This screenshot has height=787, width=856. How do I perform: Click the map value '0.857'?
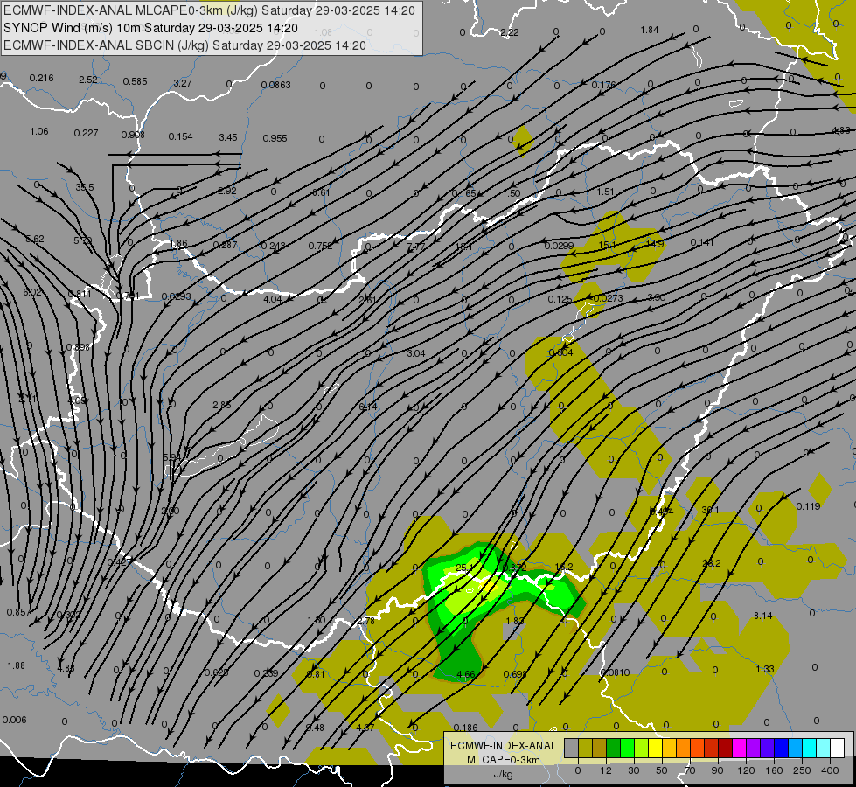[x=18, y=613]
